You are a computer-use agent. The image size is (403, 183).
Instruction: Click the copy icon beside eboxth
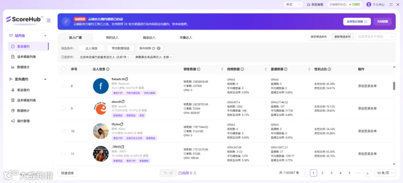123,102
